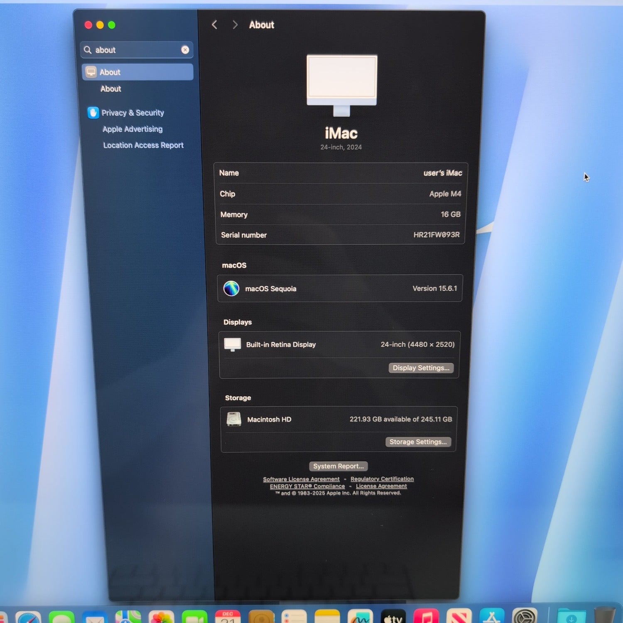
Task: Click the Display Settings button
Action: [x=421, y=368]
